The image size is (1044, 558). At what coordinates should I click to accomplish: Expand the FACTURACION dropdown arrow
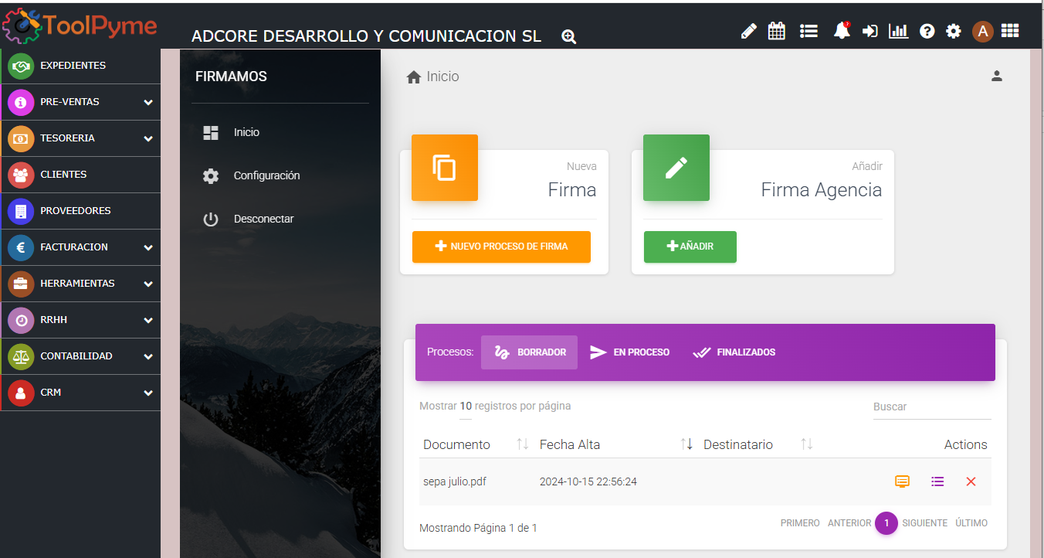[148, 247]
